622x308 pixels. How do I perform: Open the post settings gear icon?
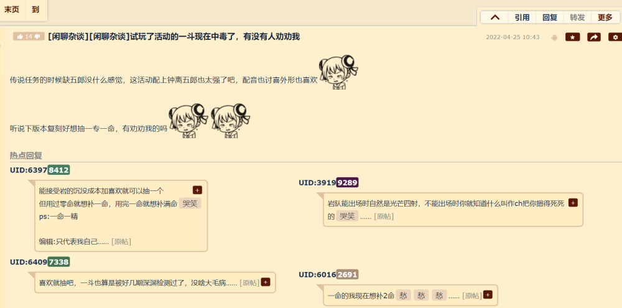click(x=615, y=37)
